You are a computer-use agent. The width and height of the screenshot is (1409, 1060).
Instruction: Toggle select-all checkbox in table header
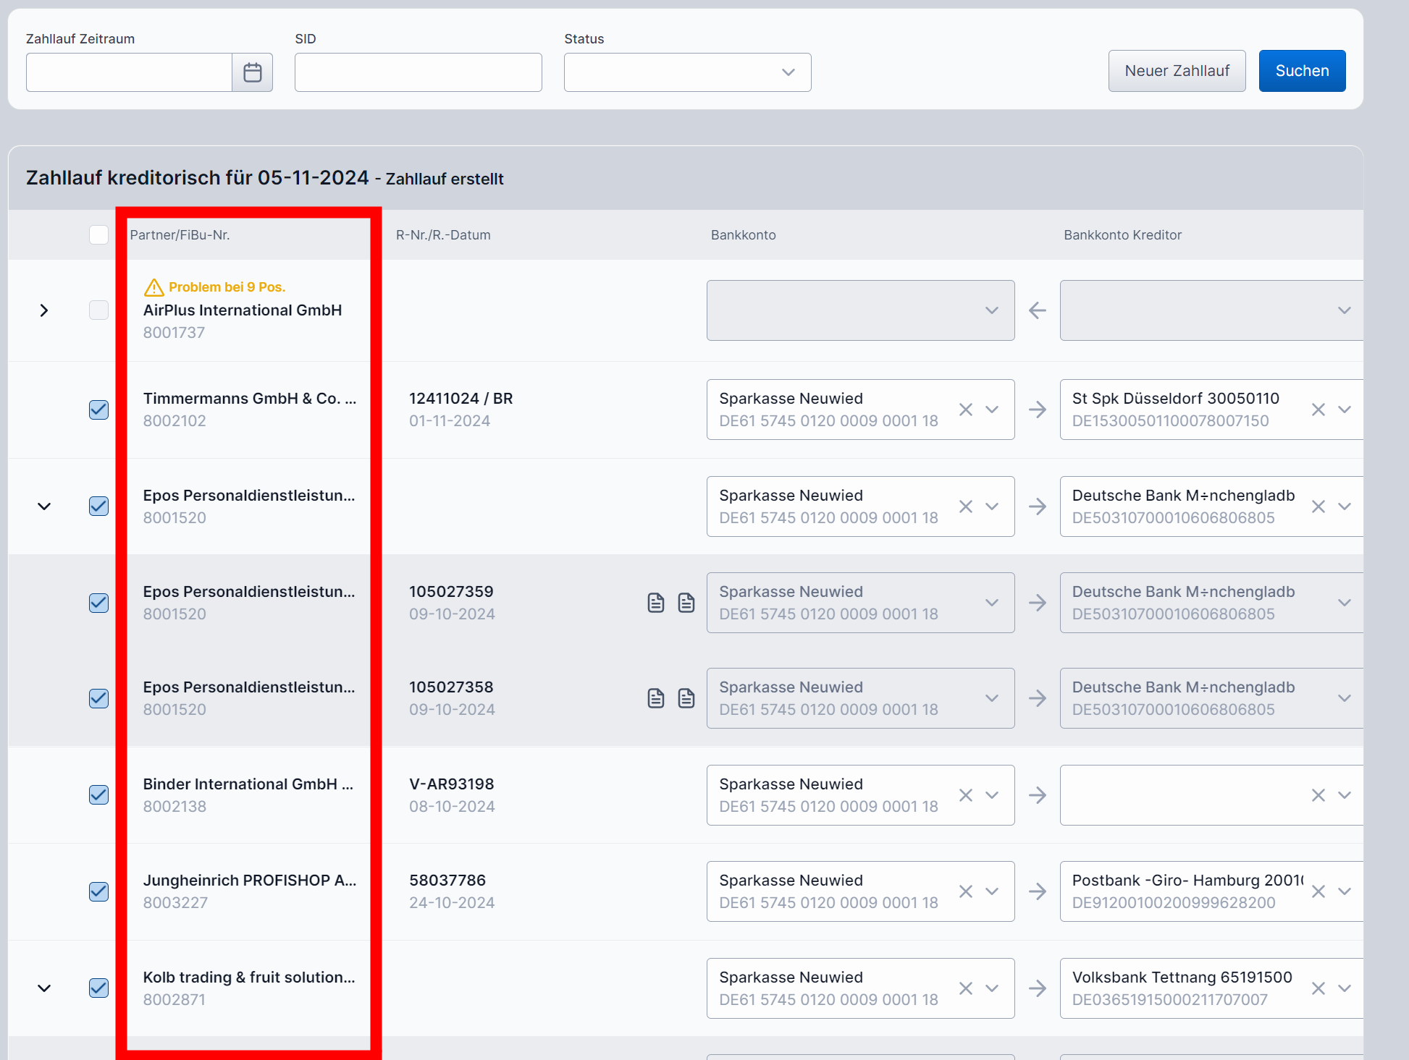click(x=98, y=234)
